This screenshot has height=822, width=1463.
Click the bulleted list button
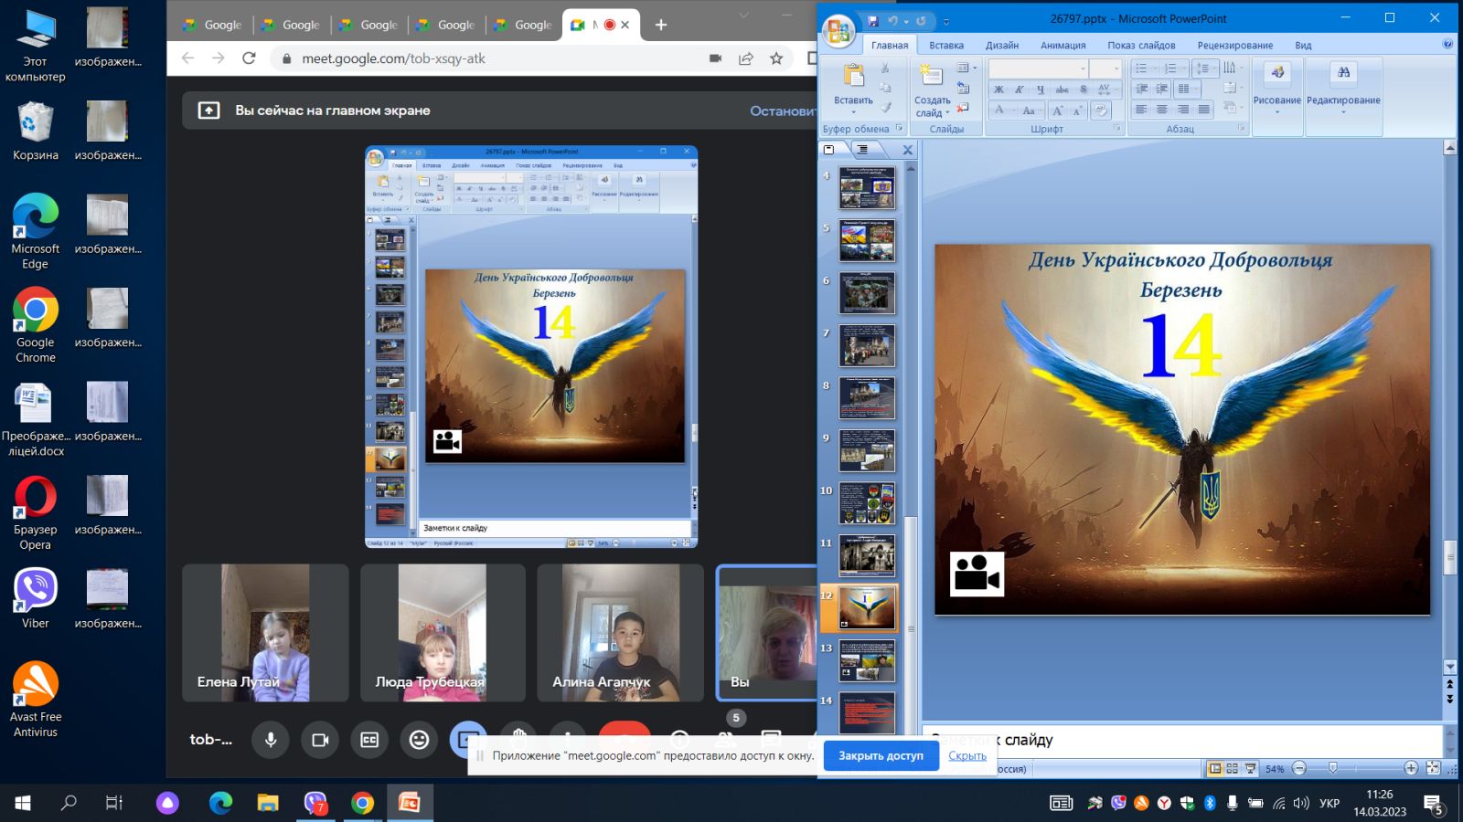coord(1143,68)
